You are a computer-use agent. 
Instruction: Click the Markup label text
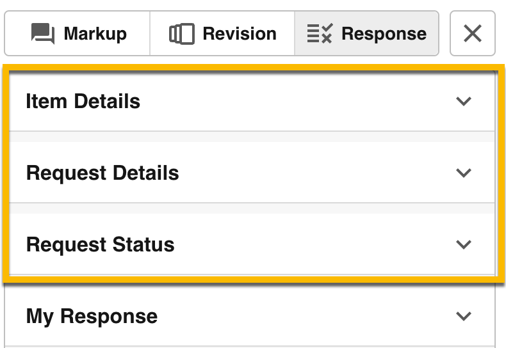pos(95,33)
